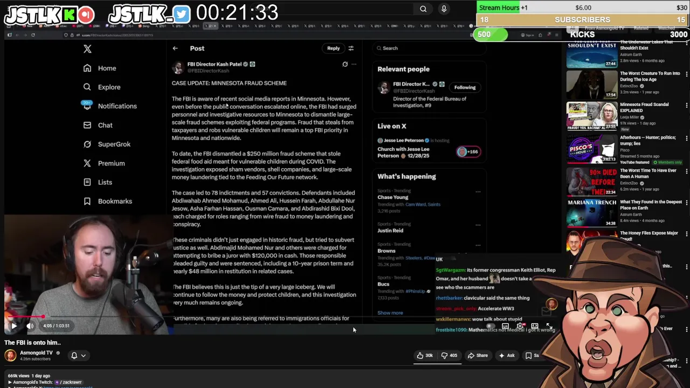Dislike the video (405)
Image resolution: width=690 pixels, height=388 pixels.
pos(449,356)
